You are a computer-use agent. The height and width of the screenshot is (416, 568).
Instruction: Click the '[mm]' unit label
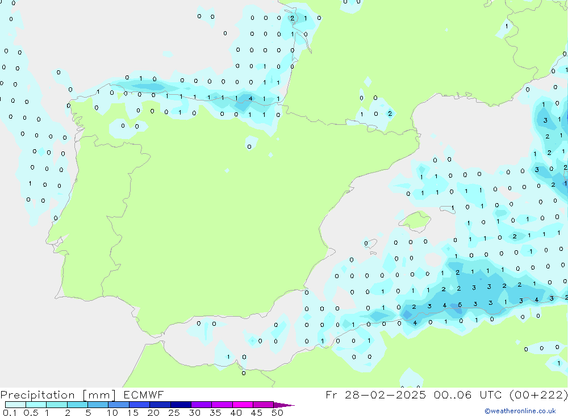(99, 395)
